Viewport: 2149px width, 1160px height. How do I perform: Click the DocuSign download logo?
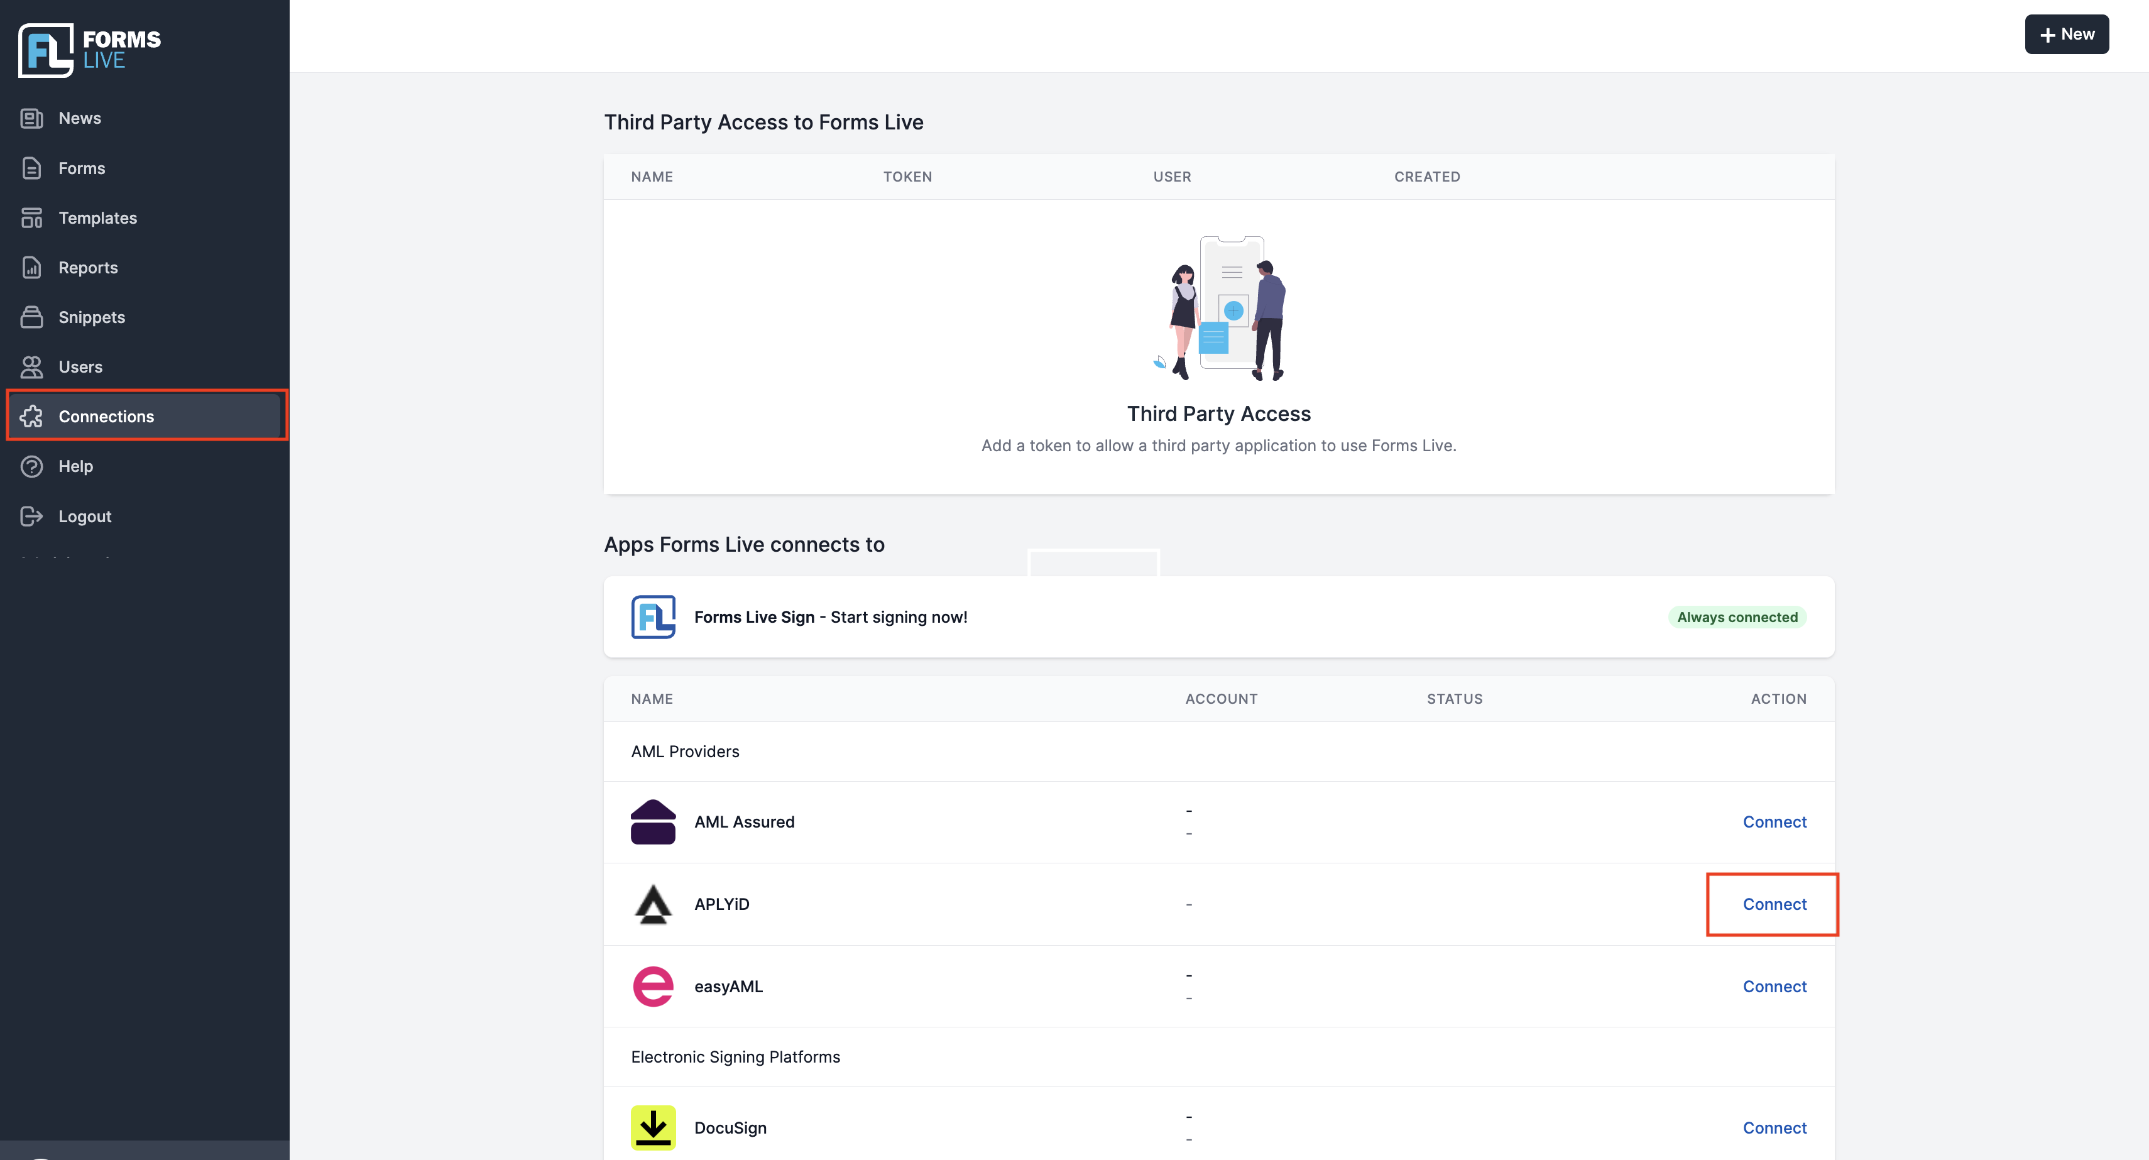(x=653, y=1129)
